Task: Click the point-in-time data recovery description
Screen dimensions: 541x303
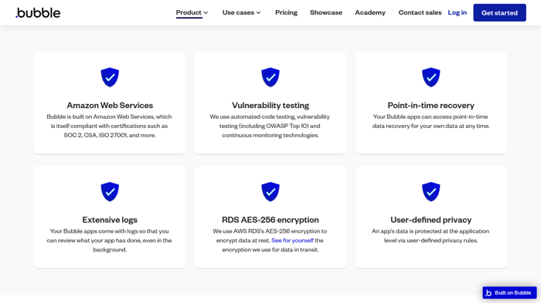Action: click(x=431, y=121)
